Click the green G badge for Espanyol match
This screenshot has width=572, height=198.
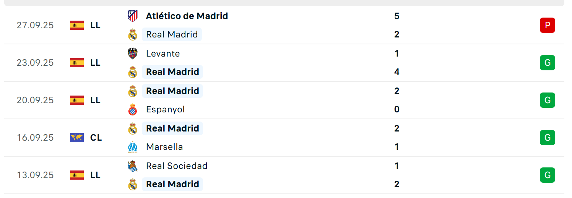[547, 100]
